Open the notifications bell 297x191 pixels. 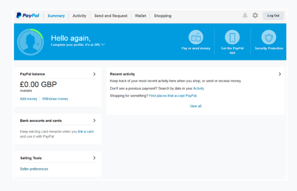[245, 16]
